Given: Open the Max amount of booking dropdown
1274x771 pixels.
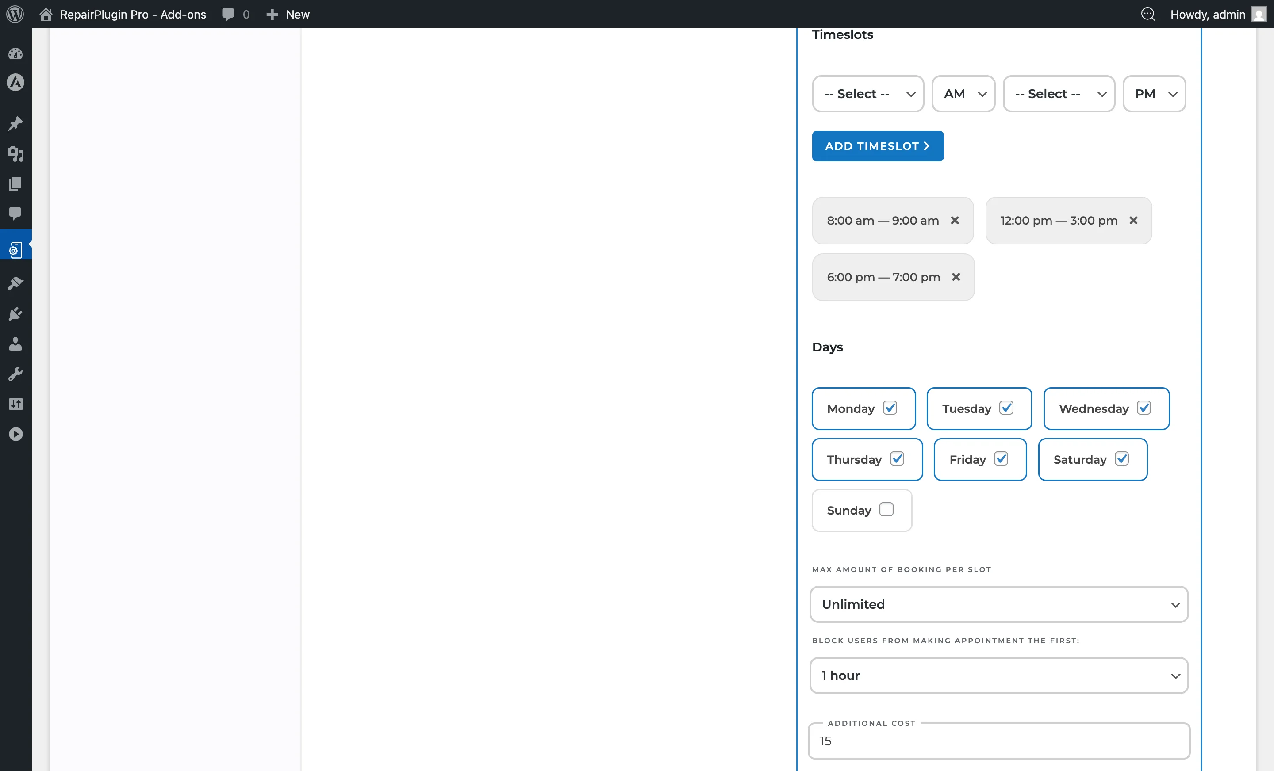Looking at the screenshot, I should coord(998,604).
